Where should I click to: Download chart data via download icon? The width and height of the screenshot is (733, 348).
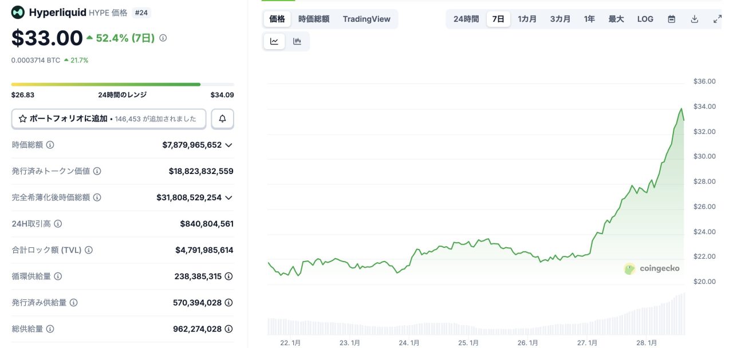[695, 19]
